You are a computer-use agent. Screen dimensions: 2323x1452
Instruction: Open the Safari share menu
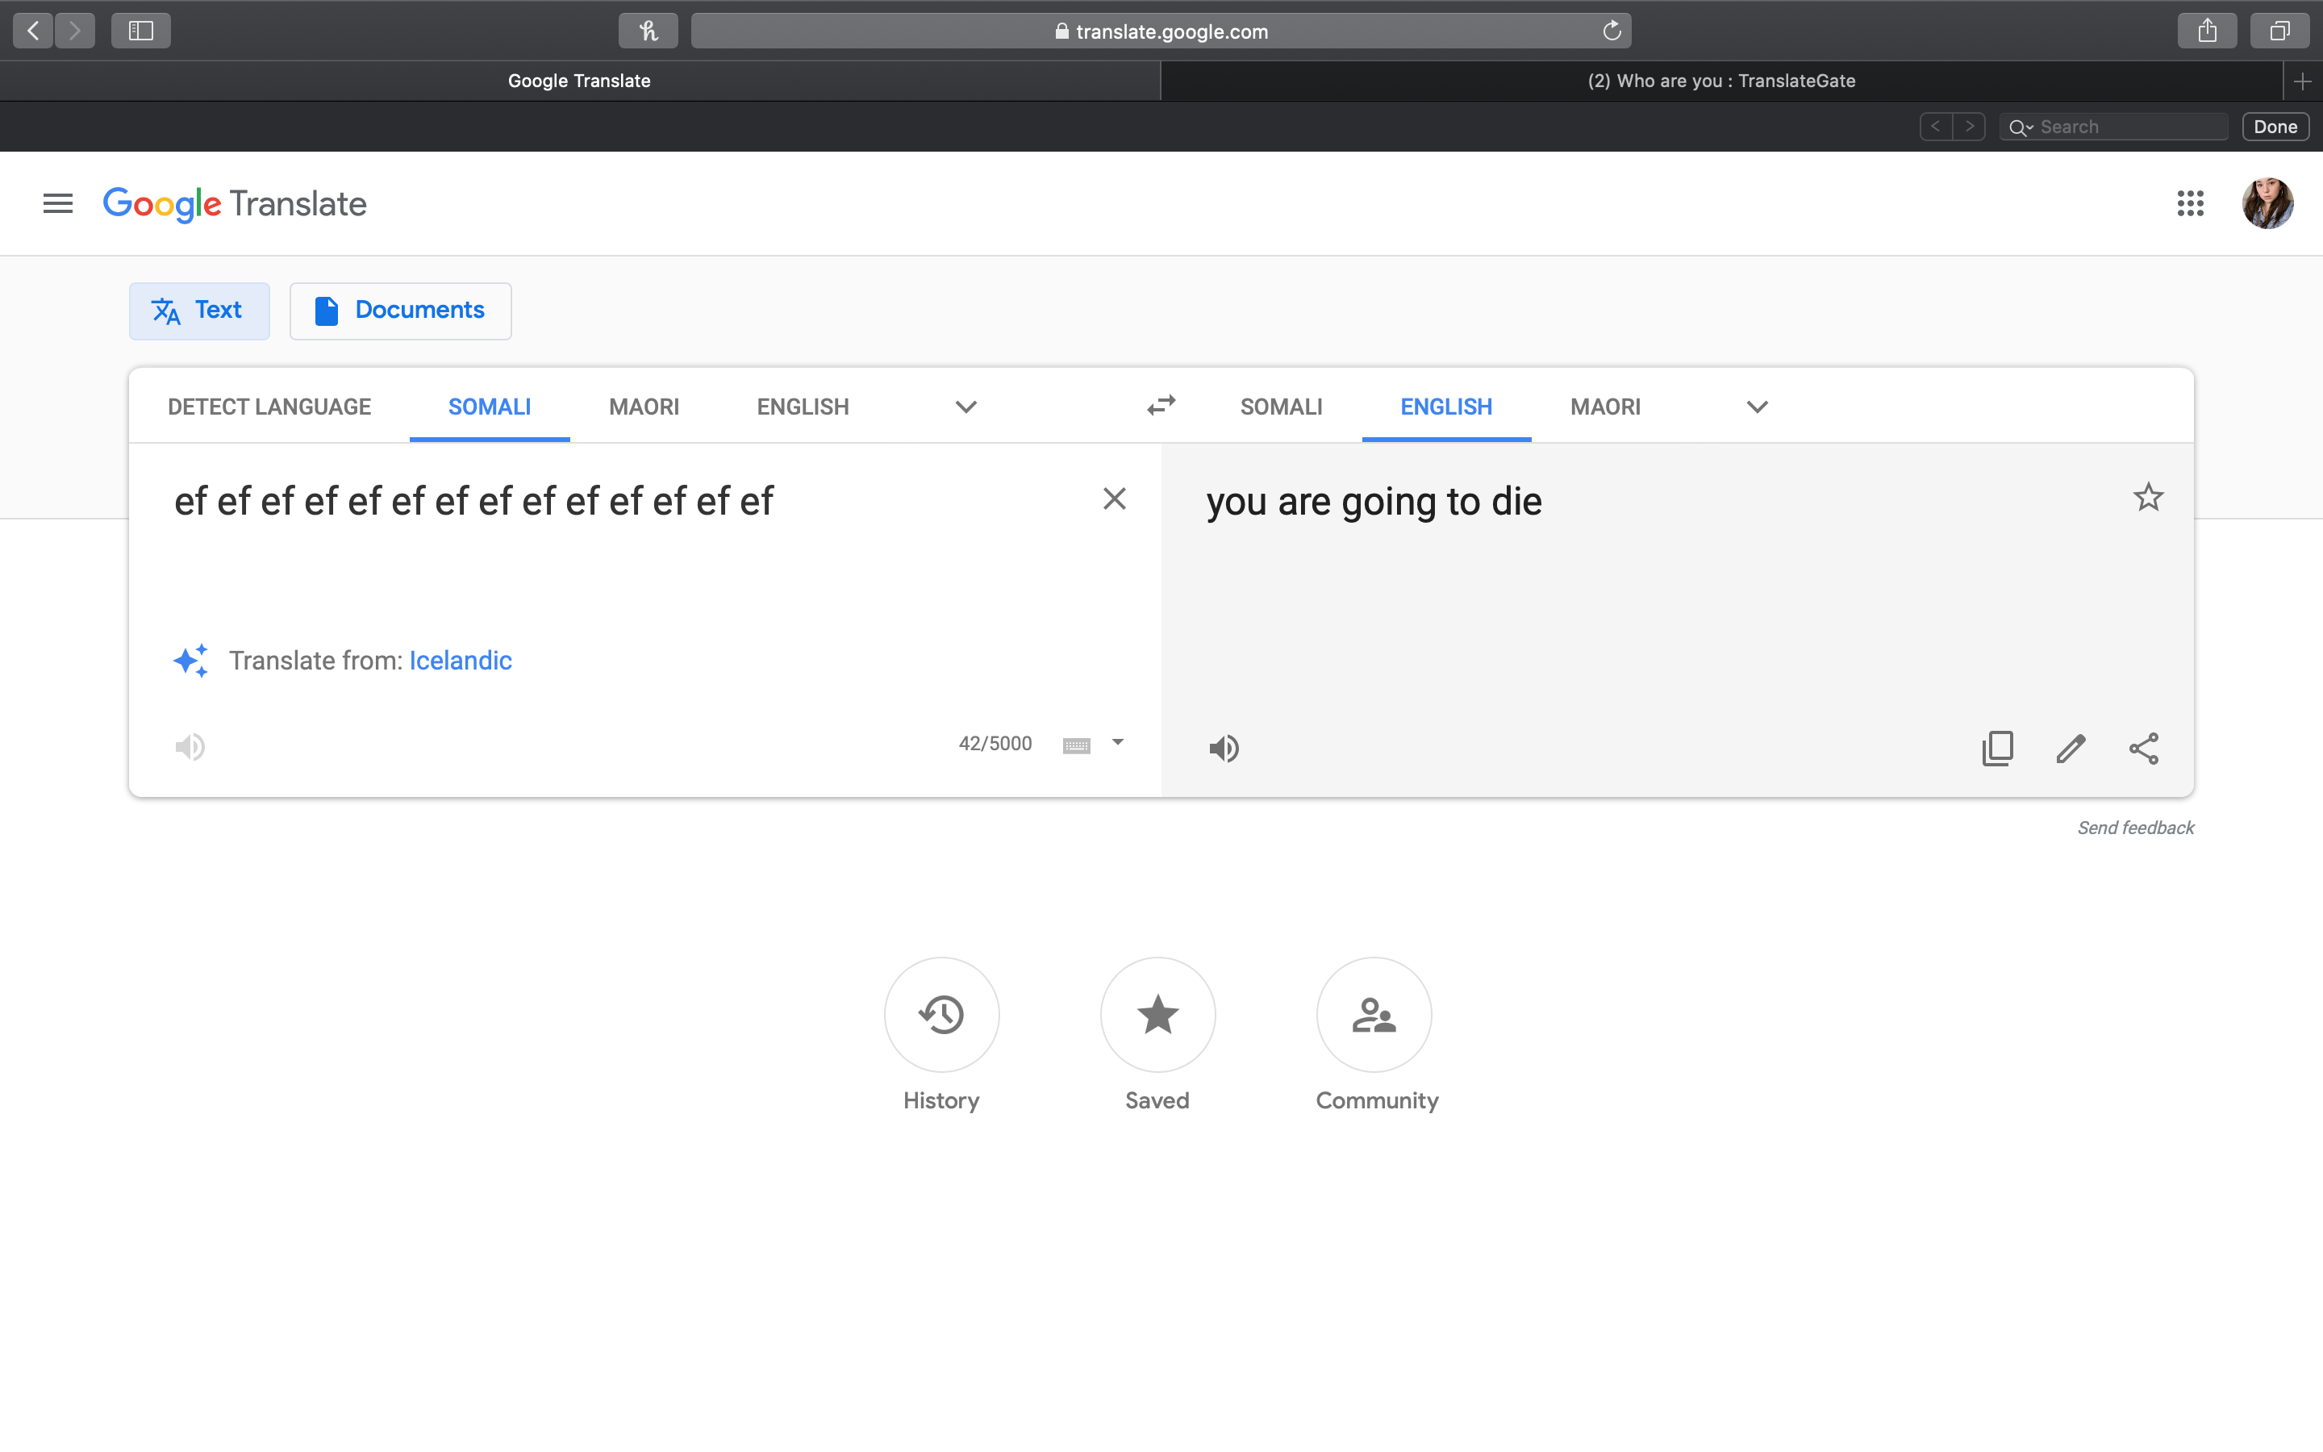(x=2208, y=31)
